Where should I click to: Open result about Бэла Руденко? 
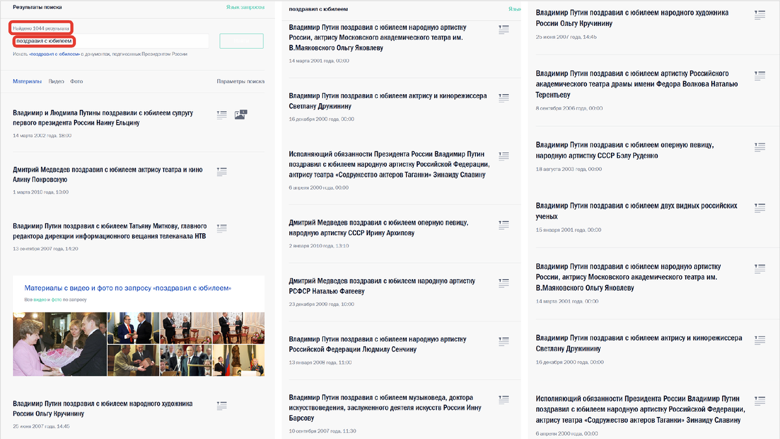(625, 151)
